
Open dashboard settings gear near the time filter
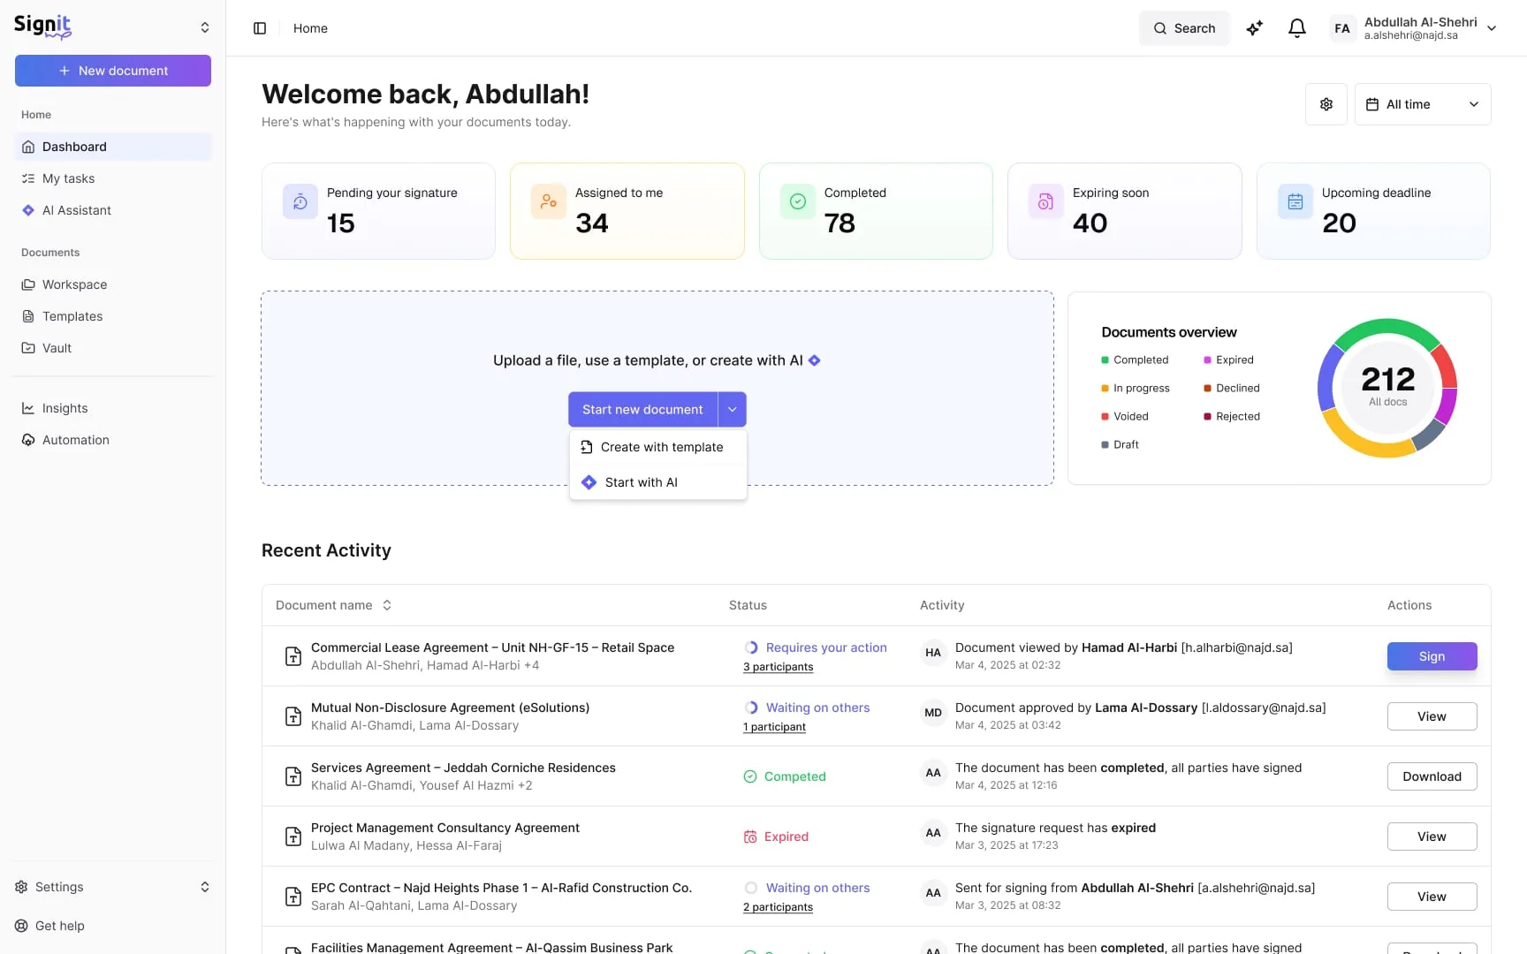[1326, 103]
